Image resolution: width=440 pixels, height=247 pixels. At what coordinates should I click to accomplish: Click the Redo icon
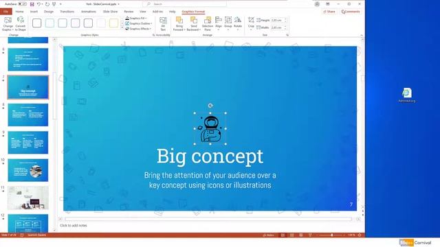(47, 4)
